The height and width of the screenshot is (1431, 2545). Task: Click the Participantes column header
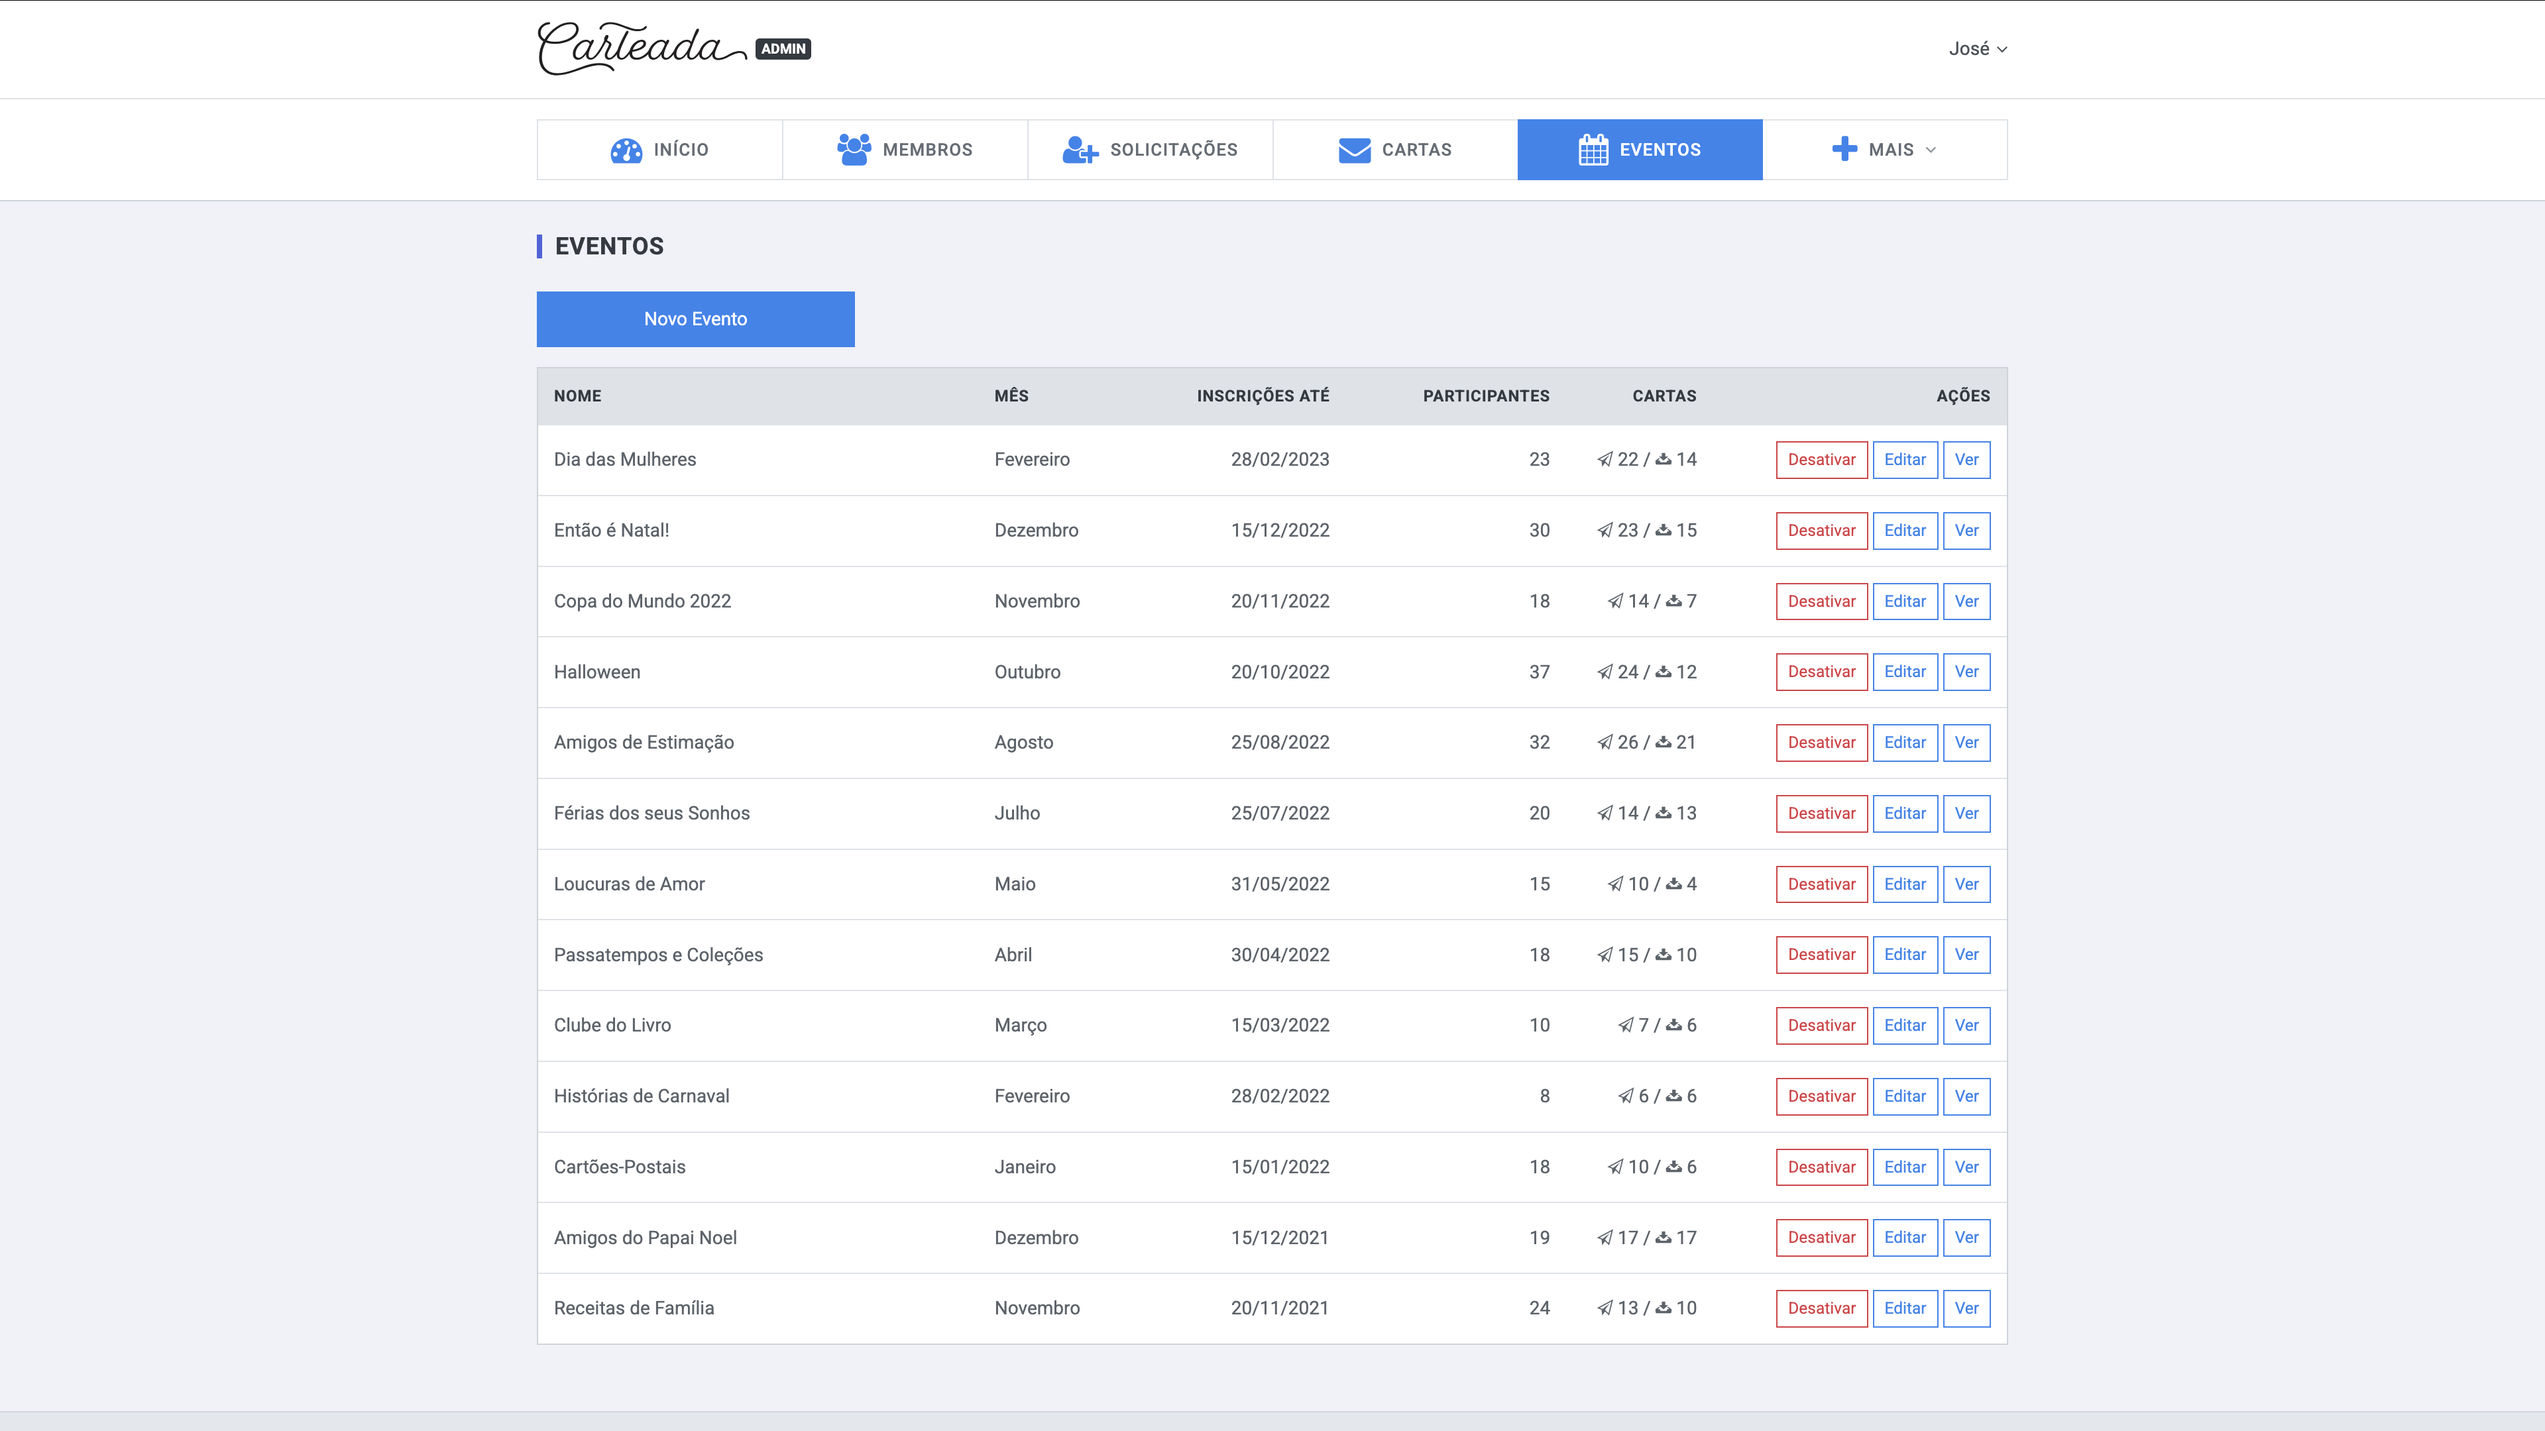[1486, 396]
